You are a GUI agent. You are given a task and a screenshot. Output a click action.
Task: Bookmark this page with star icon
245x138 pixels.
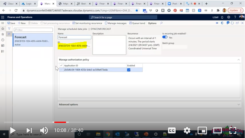pyautogui.click(x=137, y=10)
